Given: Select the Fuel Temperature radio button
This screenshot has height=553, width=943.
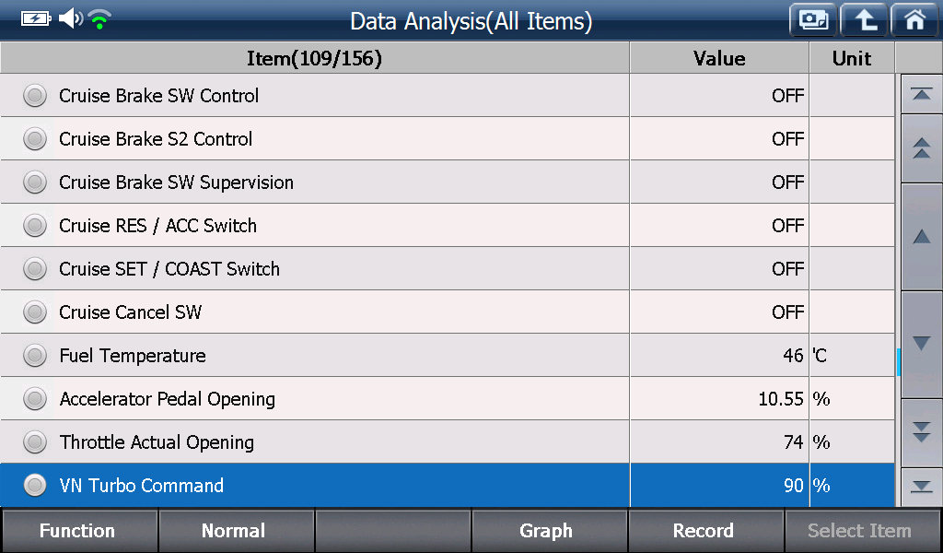Looking at the screenshot, I should tap(35, 356).
